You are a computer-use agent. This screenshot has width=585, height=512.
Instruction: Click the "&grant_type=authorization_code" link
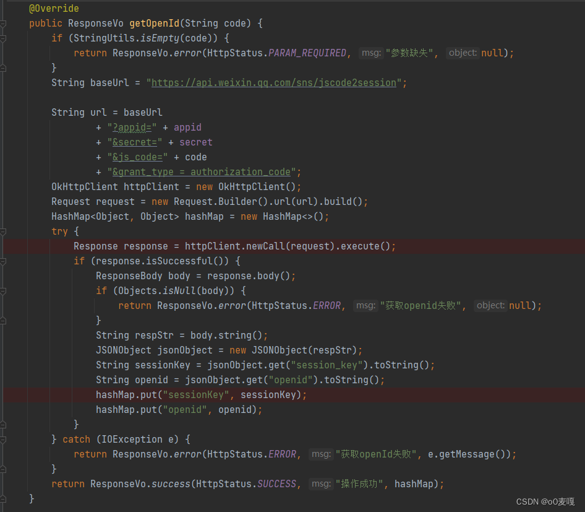coord(204,171)
